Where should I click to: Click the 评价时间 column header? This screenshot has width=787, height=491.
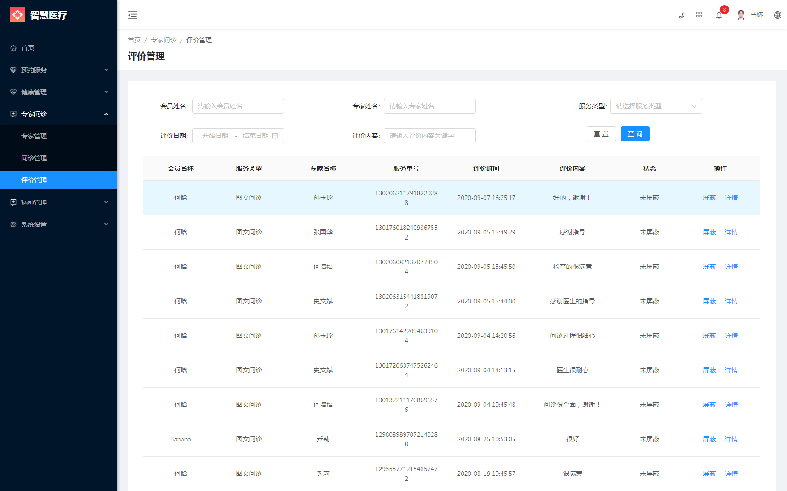point(486,168)
